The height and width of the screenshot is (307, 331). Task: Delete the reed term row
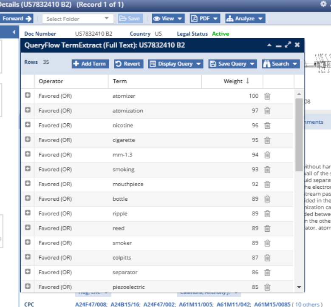(267, 228)
